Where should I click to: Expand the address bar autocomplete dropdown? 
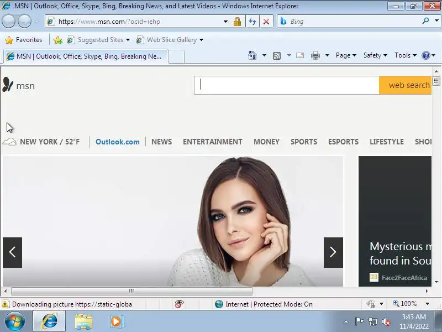tap(225, 22)
